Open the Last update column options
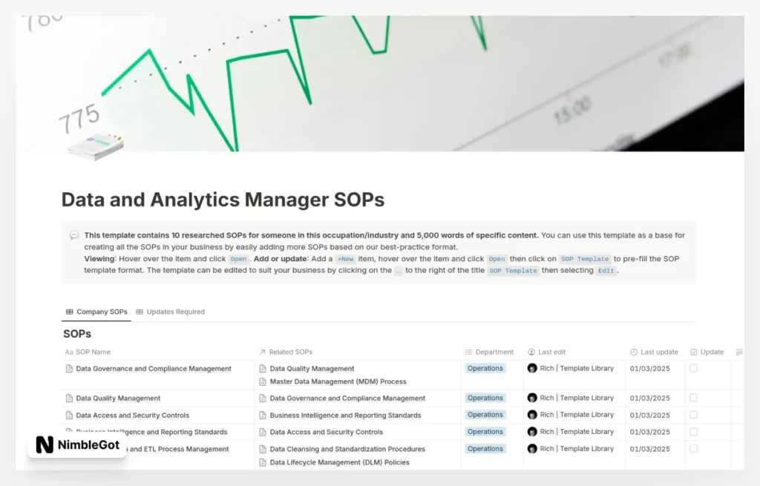The width and height of the screenshot is (760, 486). pyautogui.click(x=656, y=352)
